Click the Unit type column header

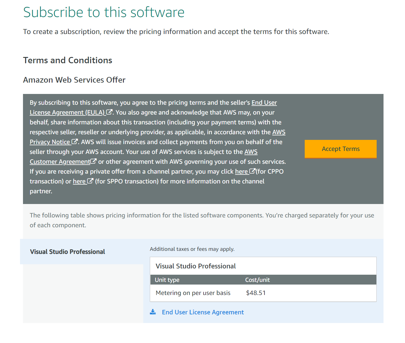pos(167,280)
